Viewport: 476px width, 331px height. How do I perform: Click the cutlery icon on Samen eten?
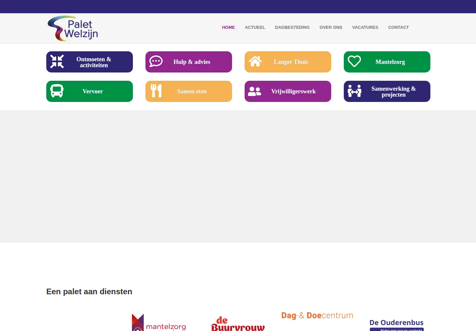tap(156, 91)
